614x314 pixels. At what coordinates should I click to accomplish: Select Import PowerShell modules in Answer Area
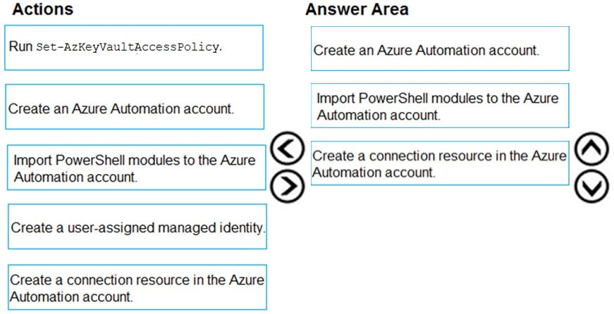439,106
